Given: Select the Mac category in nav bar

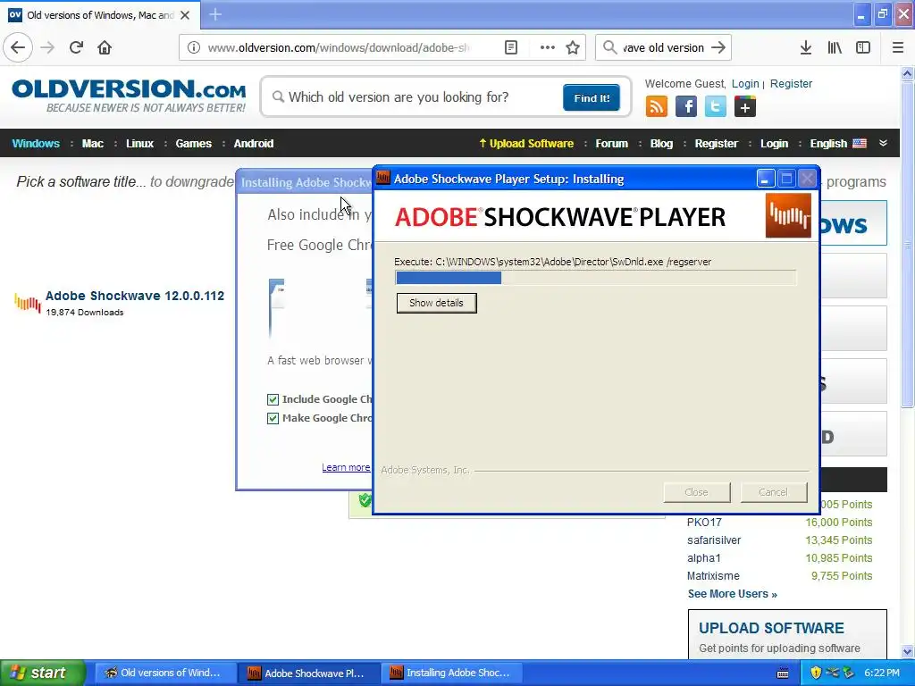Looking at the screenshot, I should 93,144.
